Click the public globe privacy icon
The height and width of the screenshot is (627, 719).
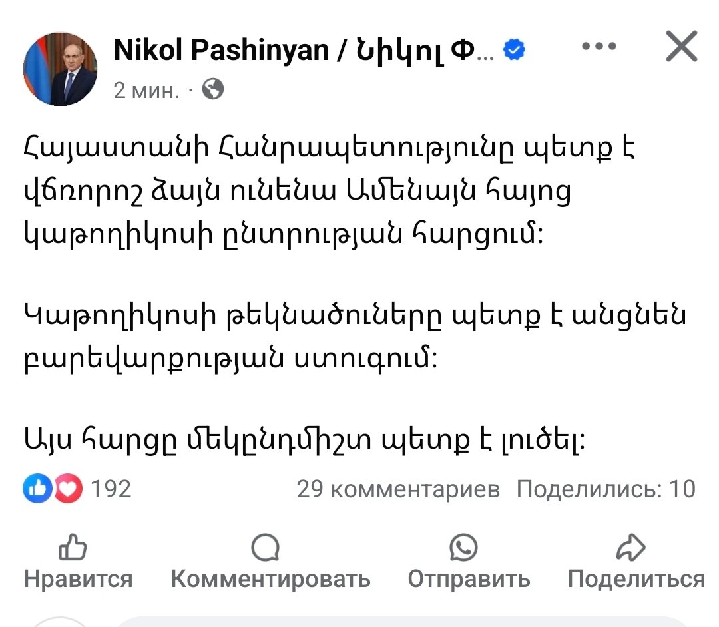(x=213, y=89)
